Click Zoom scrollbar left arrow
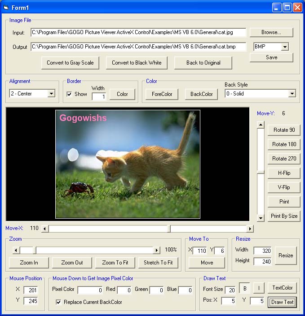305x316 pixels. pos(16,251)
